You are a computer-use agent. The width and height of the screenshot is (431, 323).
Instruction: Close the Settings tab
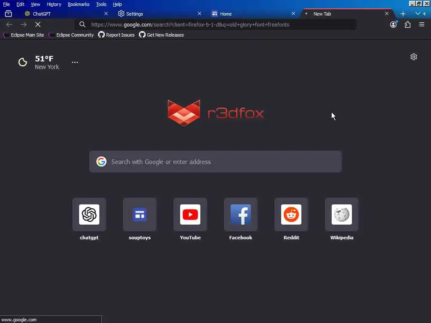[x=199, y=13]
